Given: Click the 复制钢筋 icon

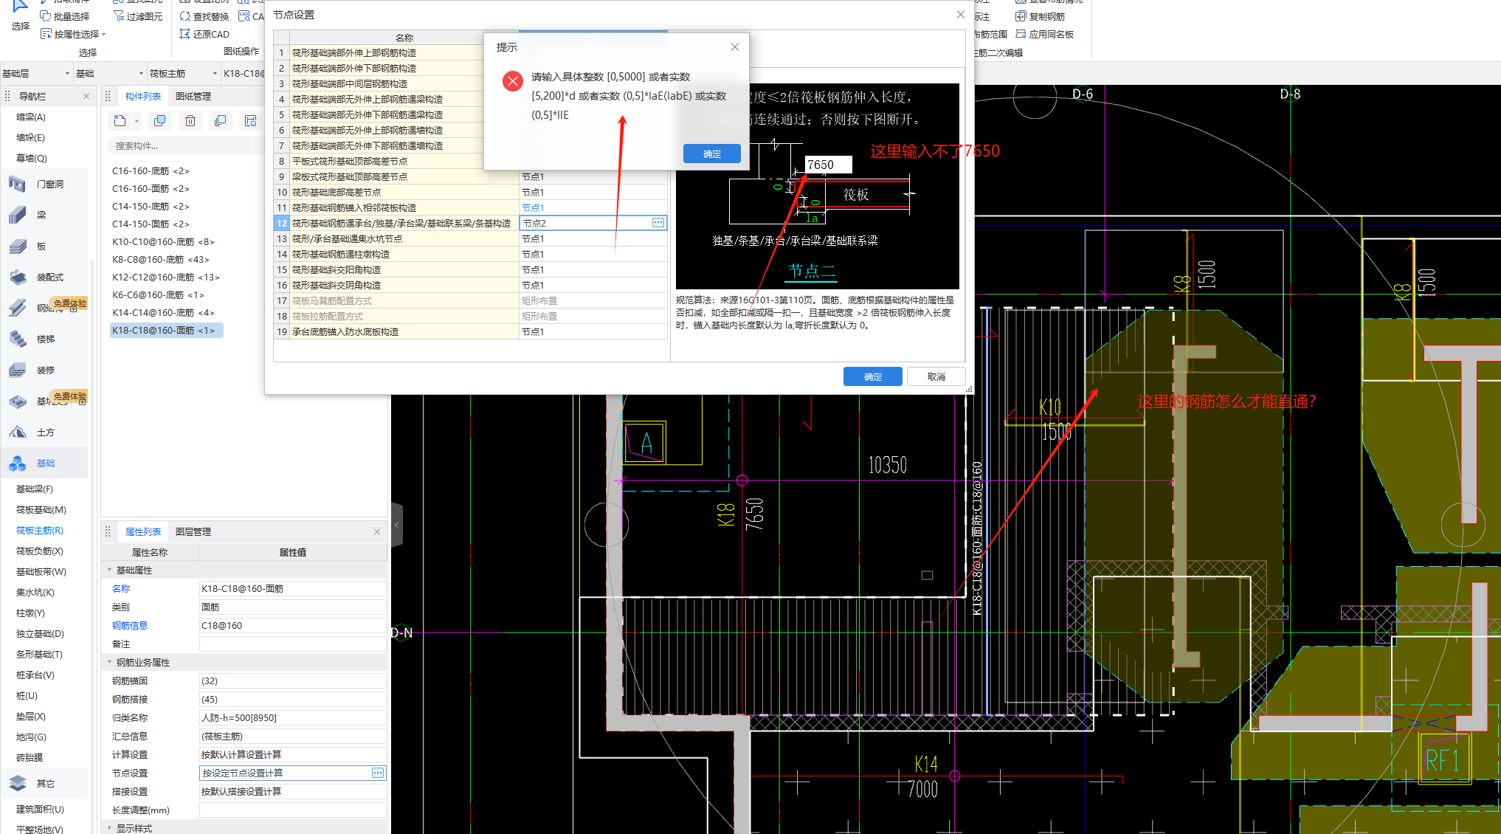Looking at the screenshot, I should coord(1021,16).
